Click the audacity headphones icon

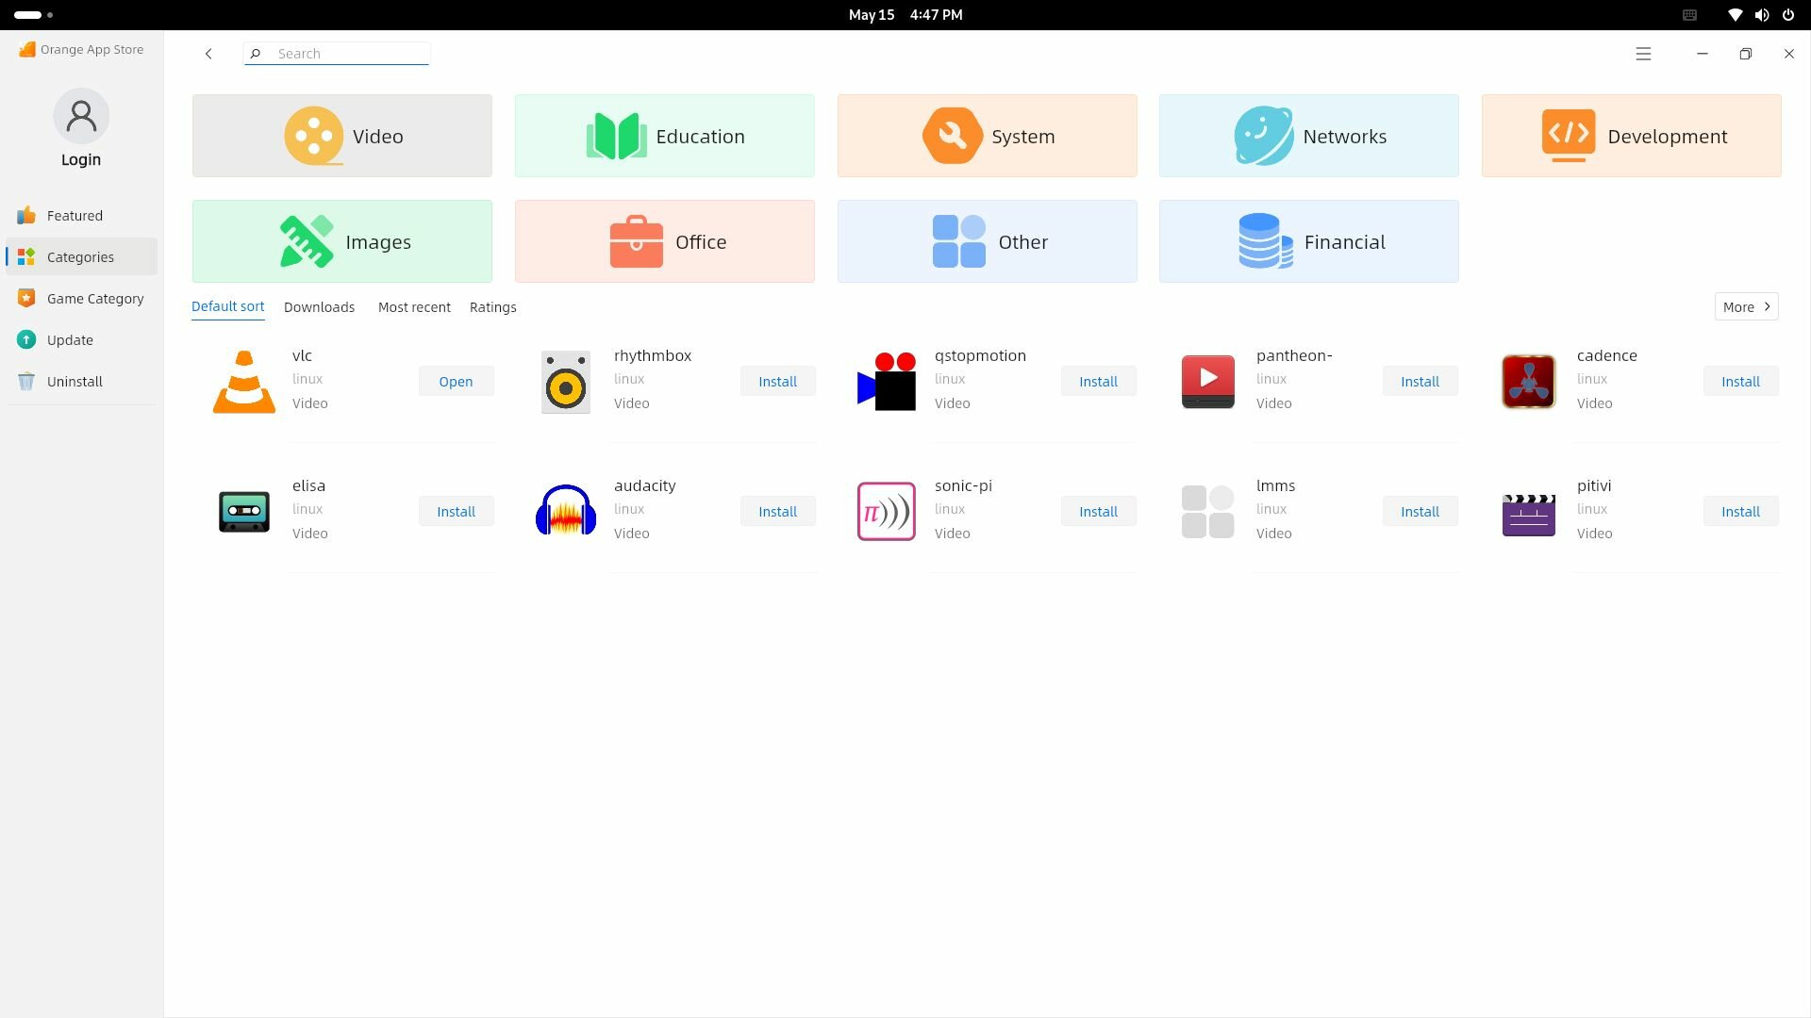pos(565,511)
